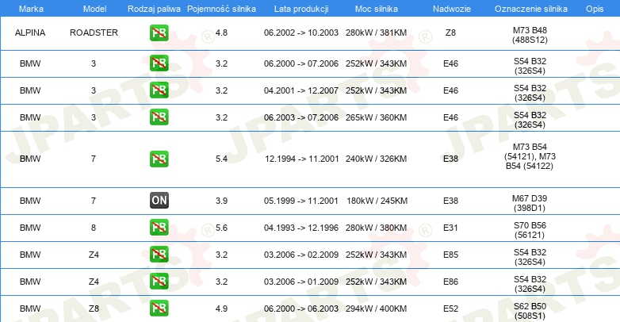The width and height of the screenshot is (620, 322).
Task: Click the Pojemność silnika column header
Action: pyautogui.click(x=221, y=9)
